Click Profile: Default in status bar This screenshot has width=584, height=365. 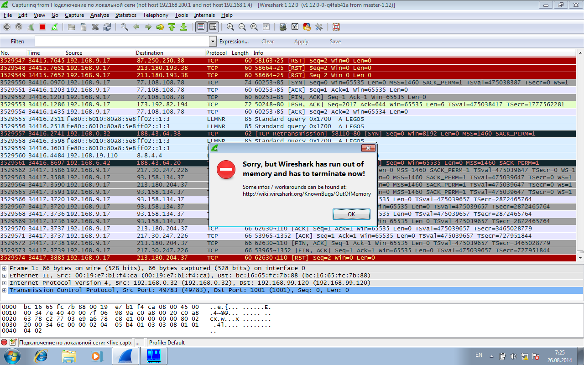[167, 343]
